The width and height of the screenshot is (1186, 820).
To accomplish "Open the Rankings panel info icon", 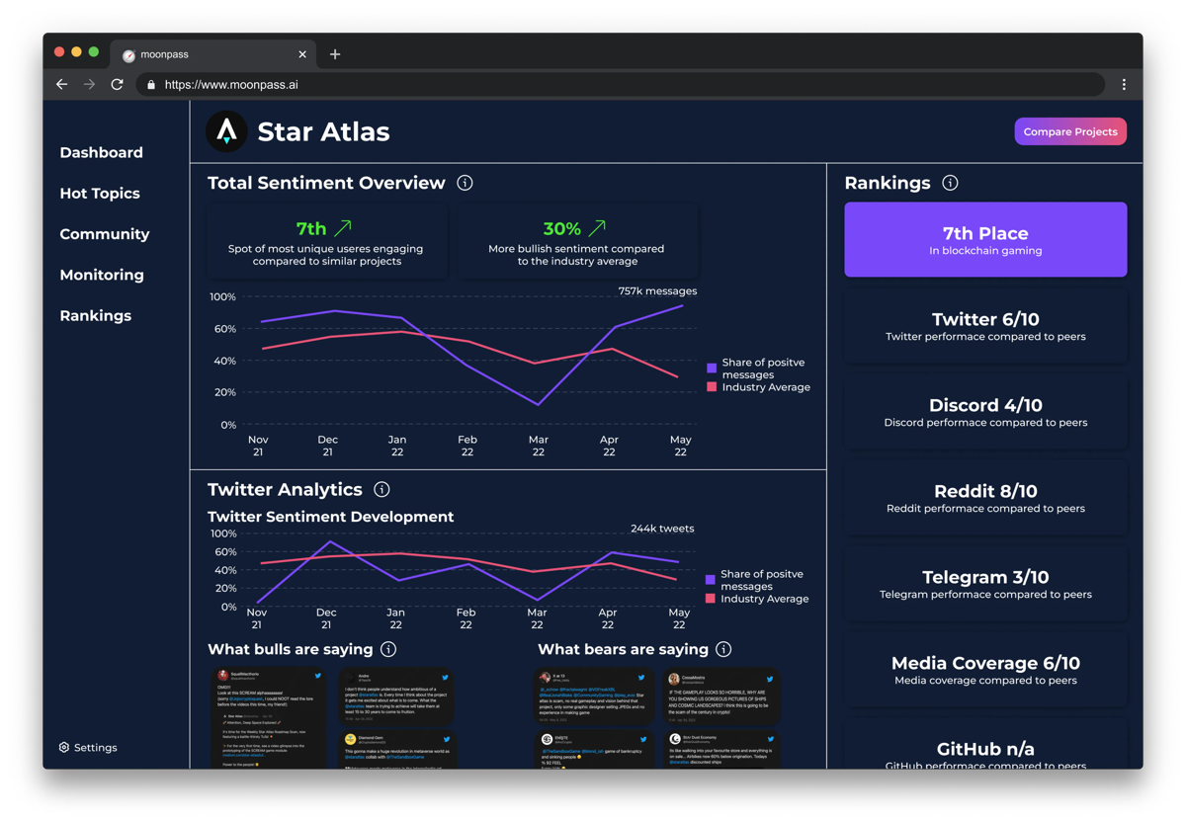I will pos(950,183).
